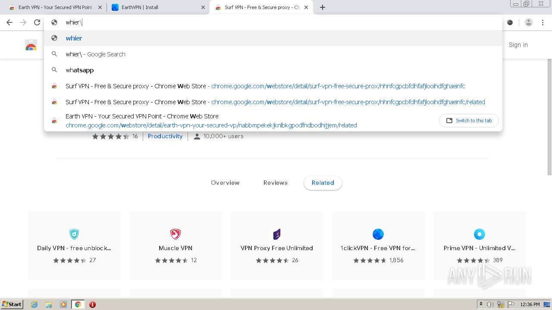Screen dimensions: 552x310
Task: Pick the 'whatsapp' search suggestion
Action: [273, 70]
